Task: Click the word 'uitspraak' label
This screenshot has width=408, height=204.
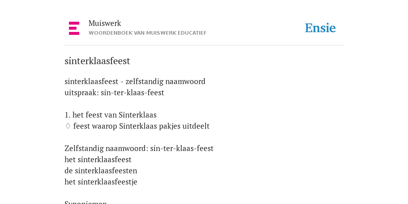Action: pos(81,93)
